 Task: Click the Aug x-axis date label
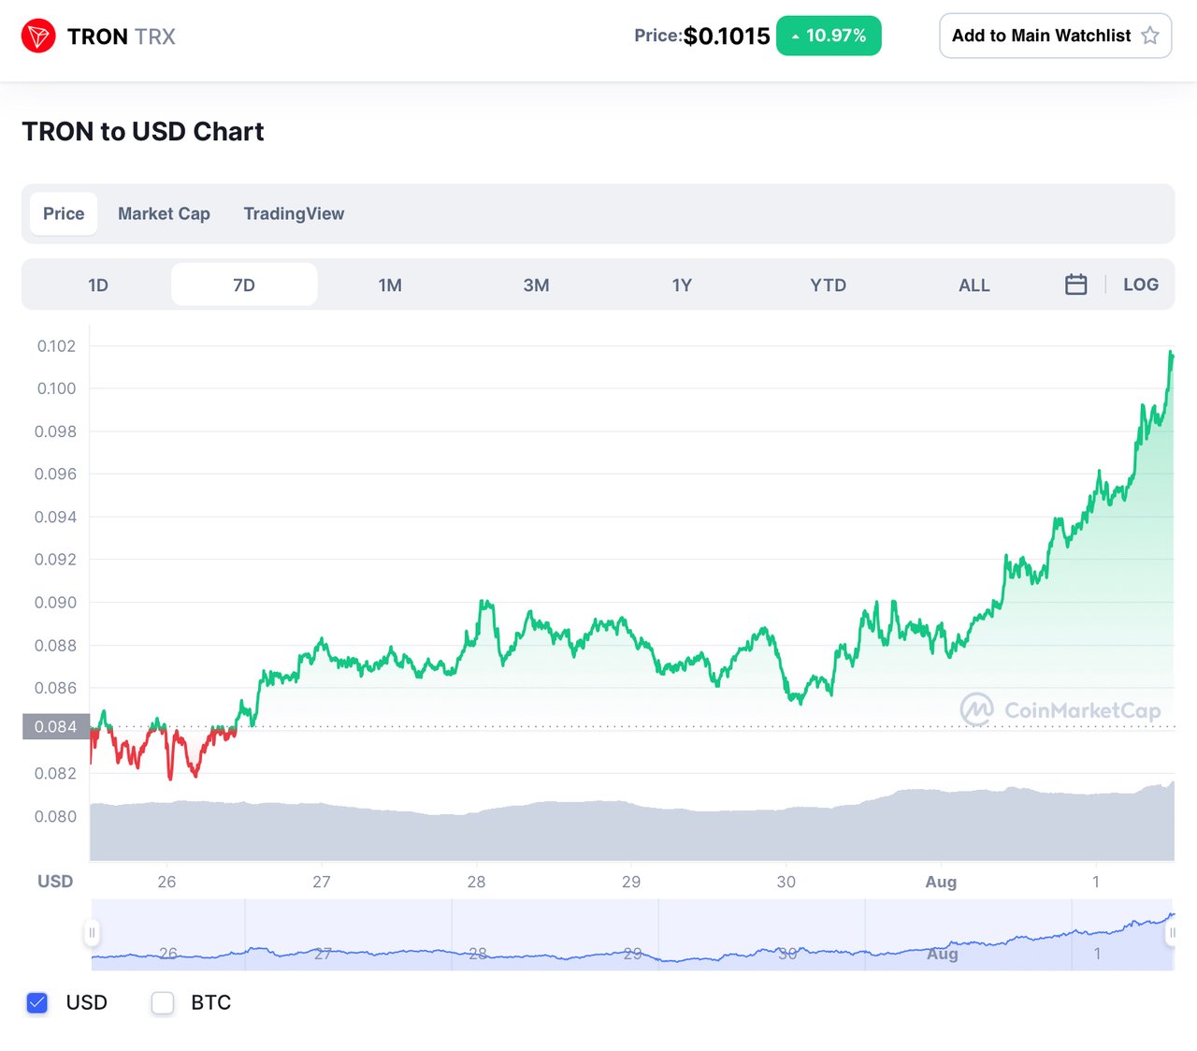941,882
